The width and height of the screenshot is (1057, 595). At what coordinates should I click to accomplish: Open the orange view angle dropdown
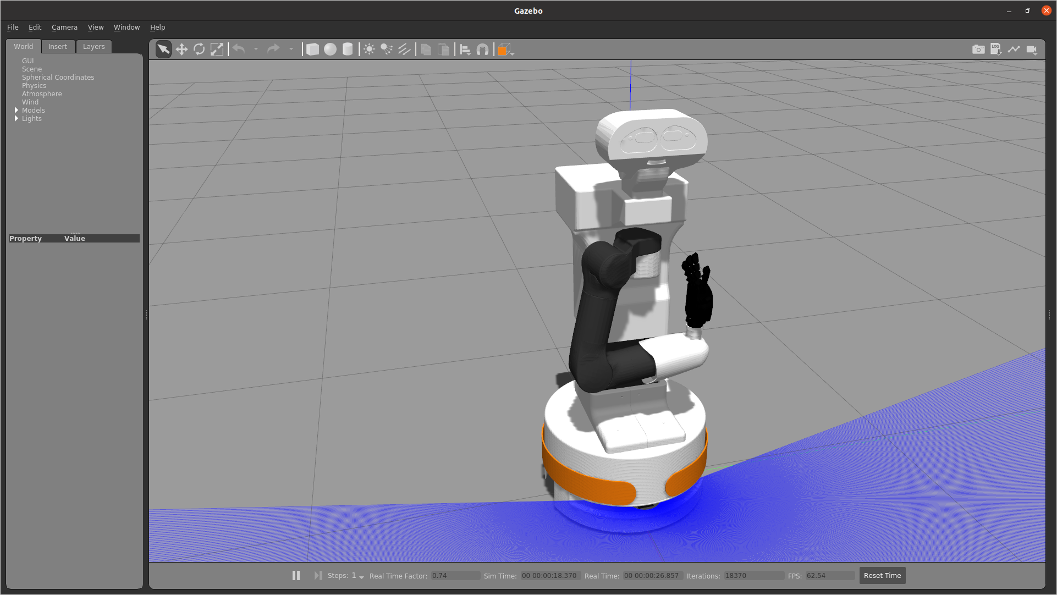(x=505, y=50)
